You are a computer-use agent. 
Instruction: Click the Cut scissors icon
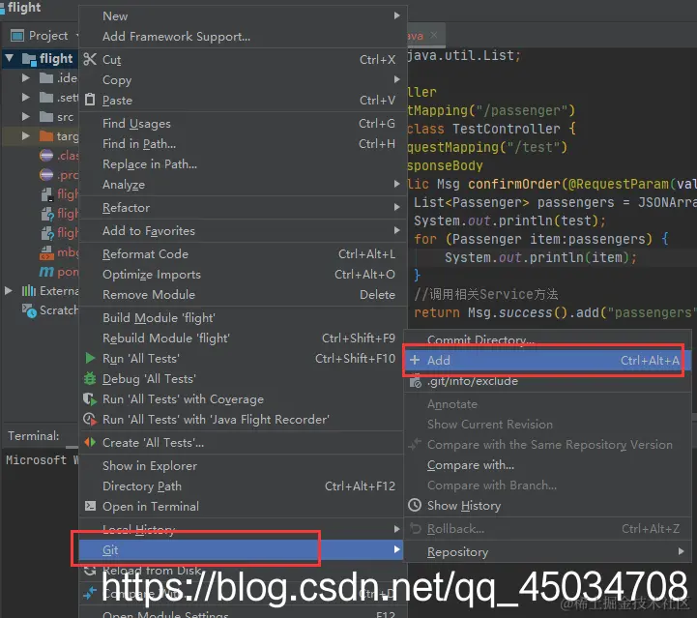90,59
